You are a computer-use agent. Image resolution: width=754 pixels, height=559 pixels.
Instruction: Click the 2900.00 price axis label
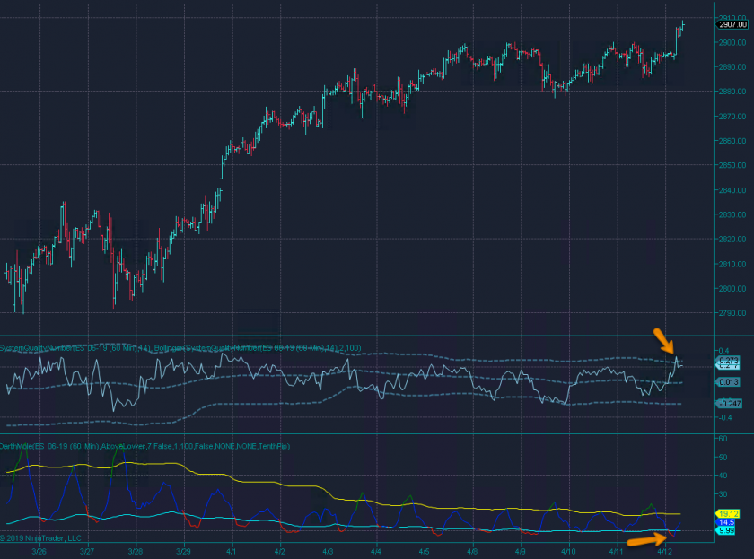[732, 42]
